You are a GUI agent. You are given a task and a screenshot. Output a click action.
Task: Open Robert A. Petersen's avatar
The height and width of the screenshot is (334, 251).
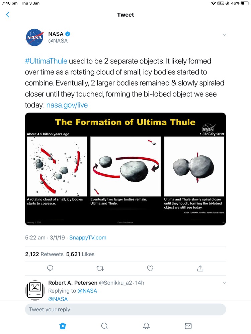coord(35,290)
